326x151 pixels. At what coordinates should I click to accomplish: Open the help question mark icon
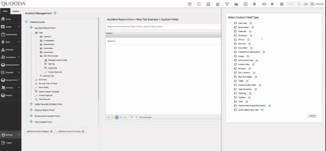282,4
